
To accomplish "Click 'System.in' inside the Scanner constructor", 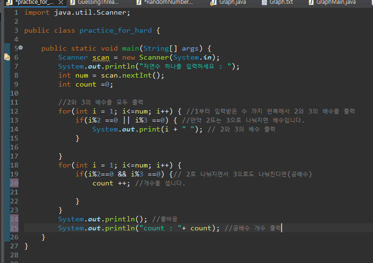I will point(192,57).
